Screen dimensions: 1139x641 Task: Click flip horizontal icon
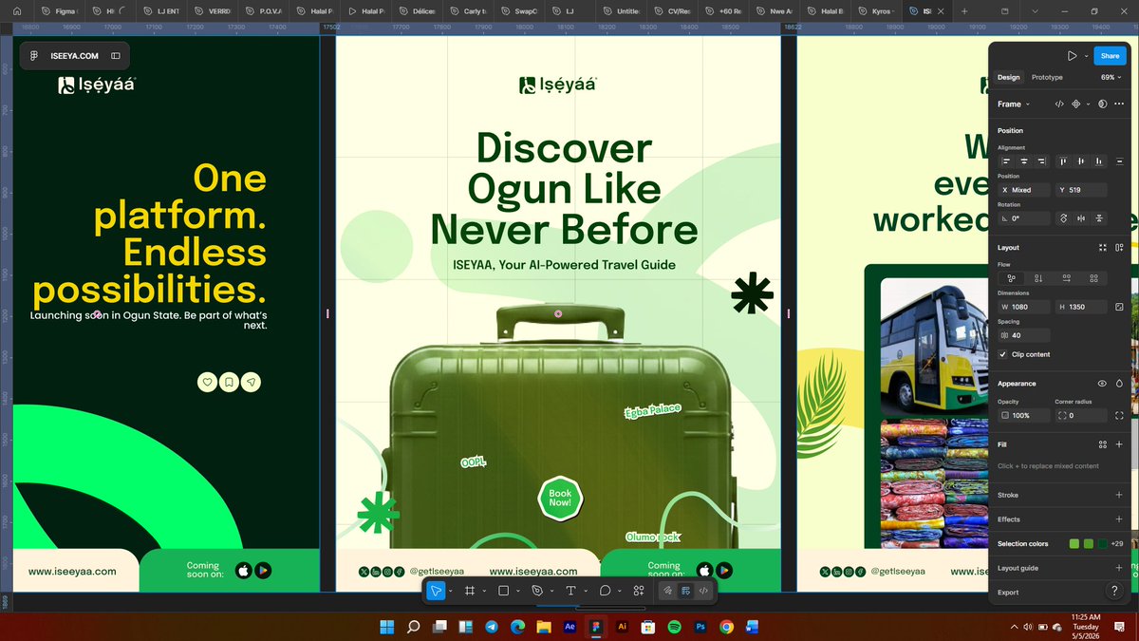(1082, 218)
